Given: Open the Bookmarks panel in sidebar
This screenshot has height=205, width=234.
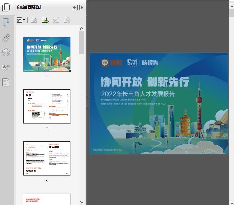Looking at the screenshot, I should click(x=6, y=23).
